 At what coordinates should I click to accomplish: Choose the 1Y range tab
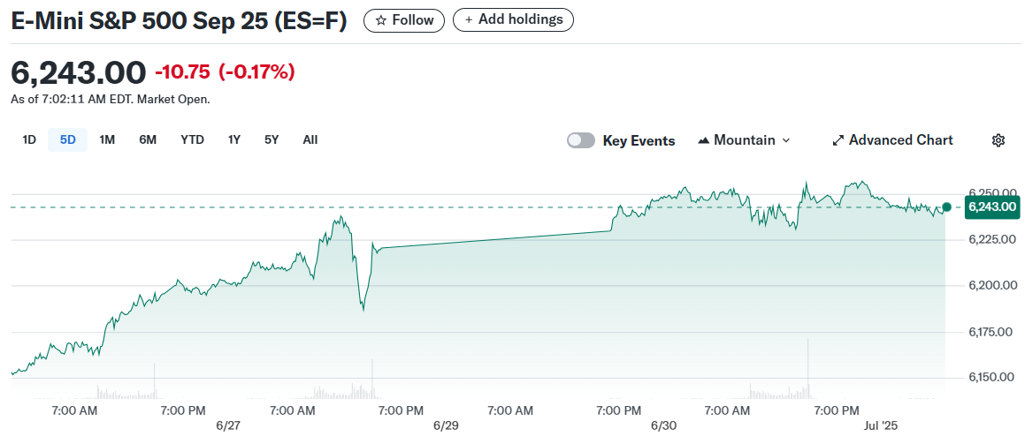[234, 139]
